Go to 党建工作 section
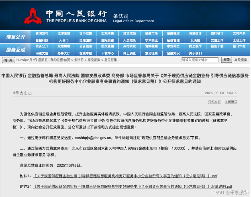 217,40
